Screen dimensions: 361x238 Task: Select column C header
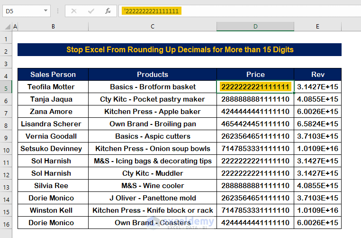tap(153, 27)
